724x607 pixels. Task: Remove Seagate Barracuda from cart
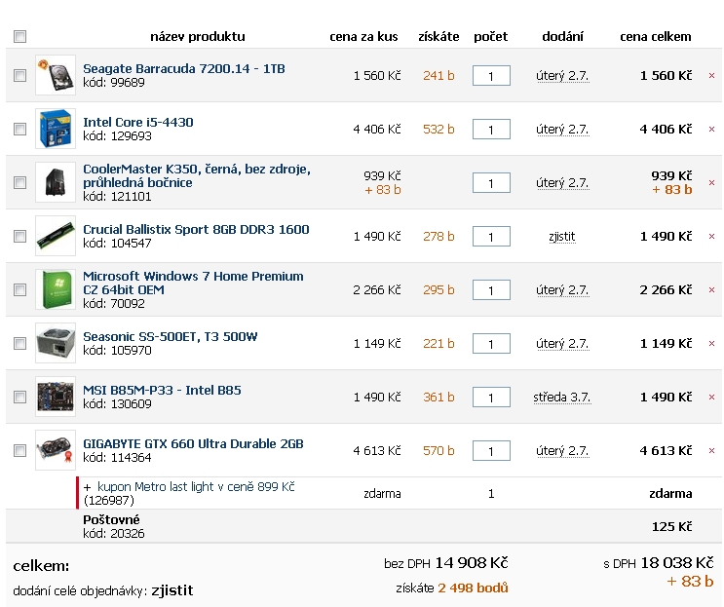click(711, 76)
